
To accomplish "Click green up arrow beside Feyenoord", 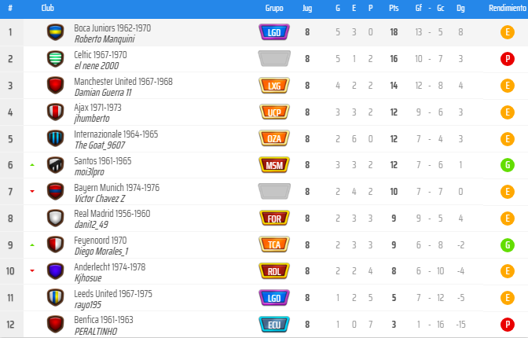I will [x=32, y=245].
